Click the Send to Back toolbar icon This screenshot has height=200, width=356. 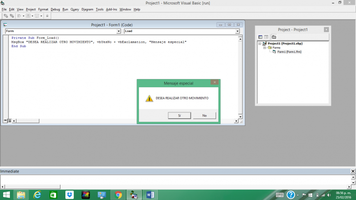(x=12, y=16)
